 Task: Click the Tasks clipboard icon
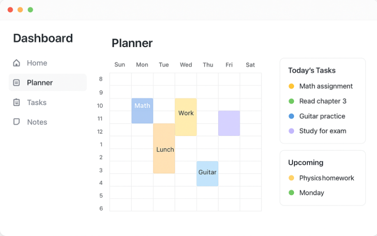click(x=17, y=103)
